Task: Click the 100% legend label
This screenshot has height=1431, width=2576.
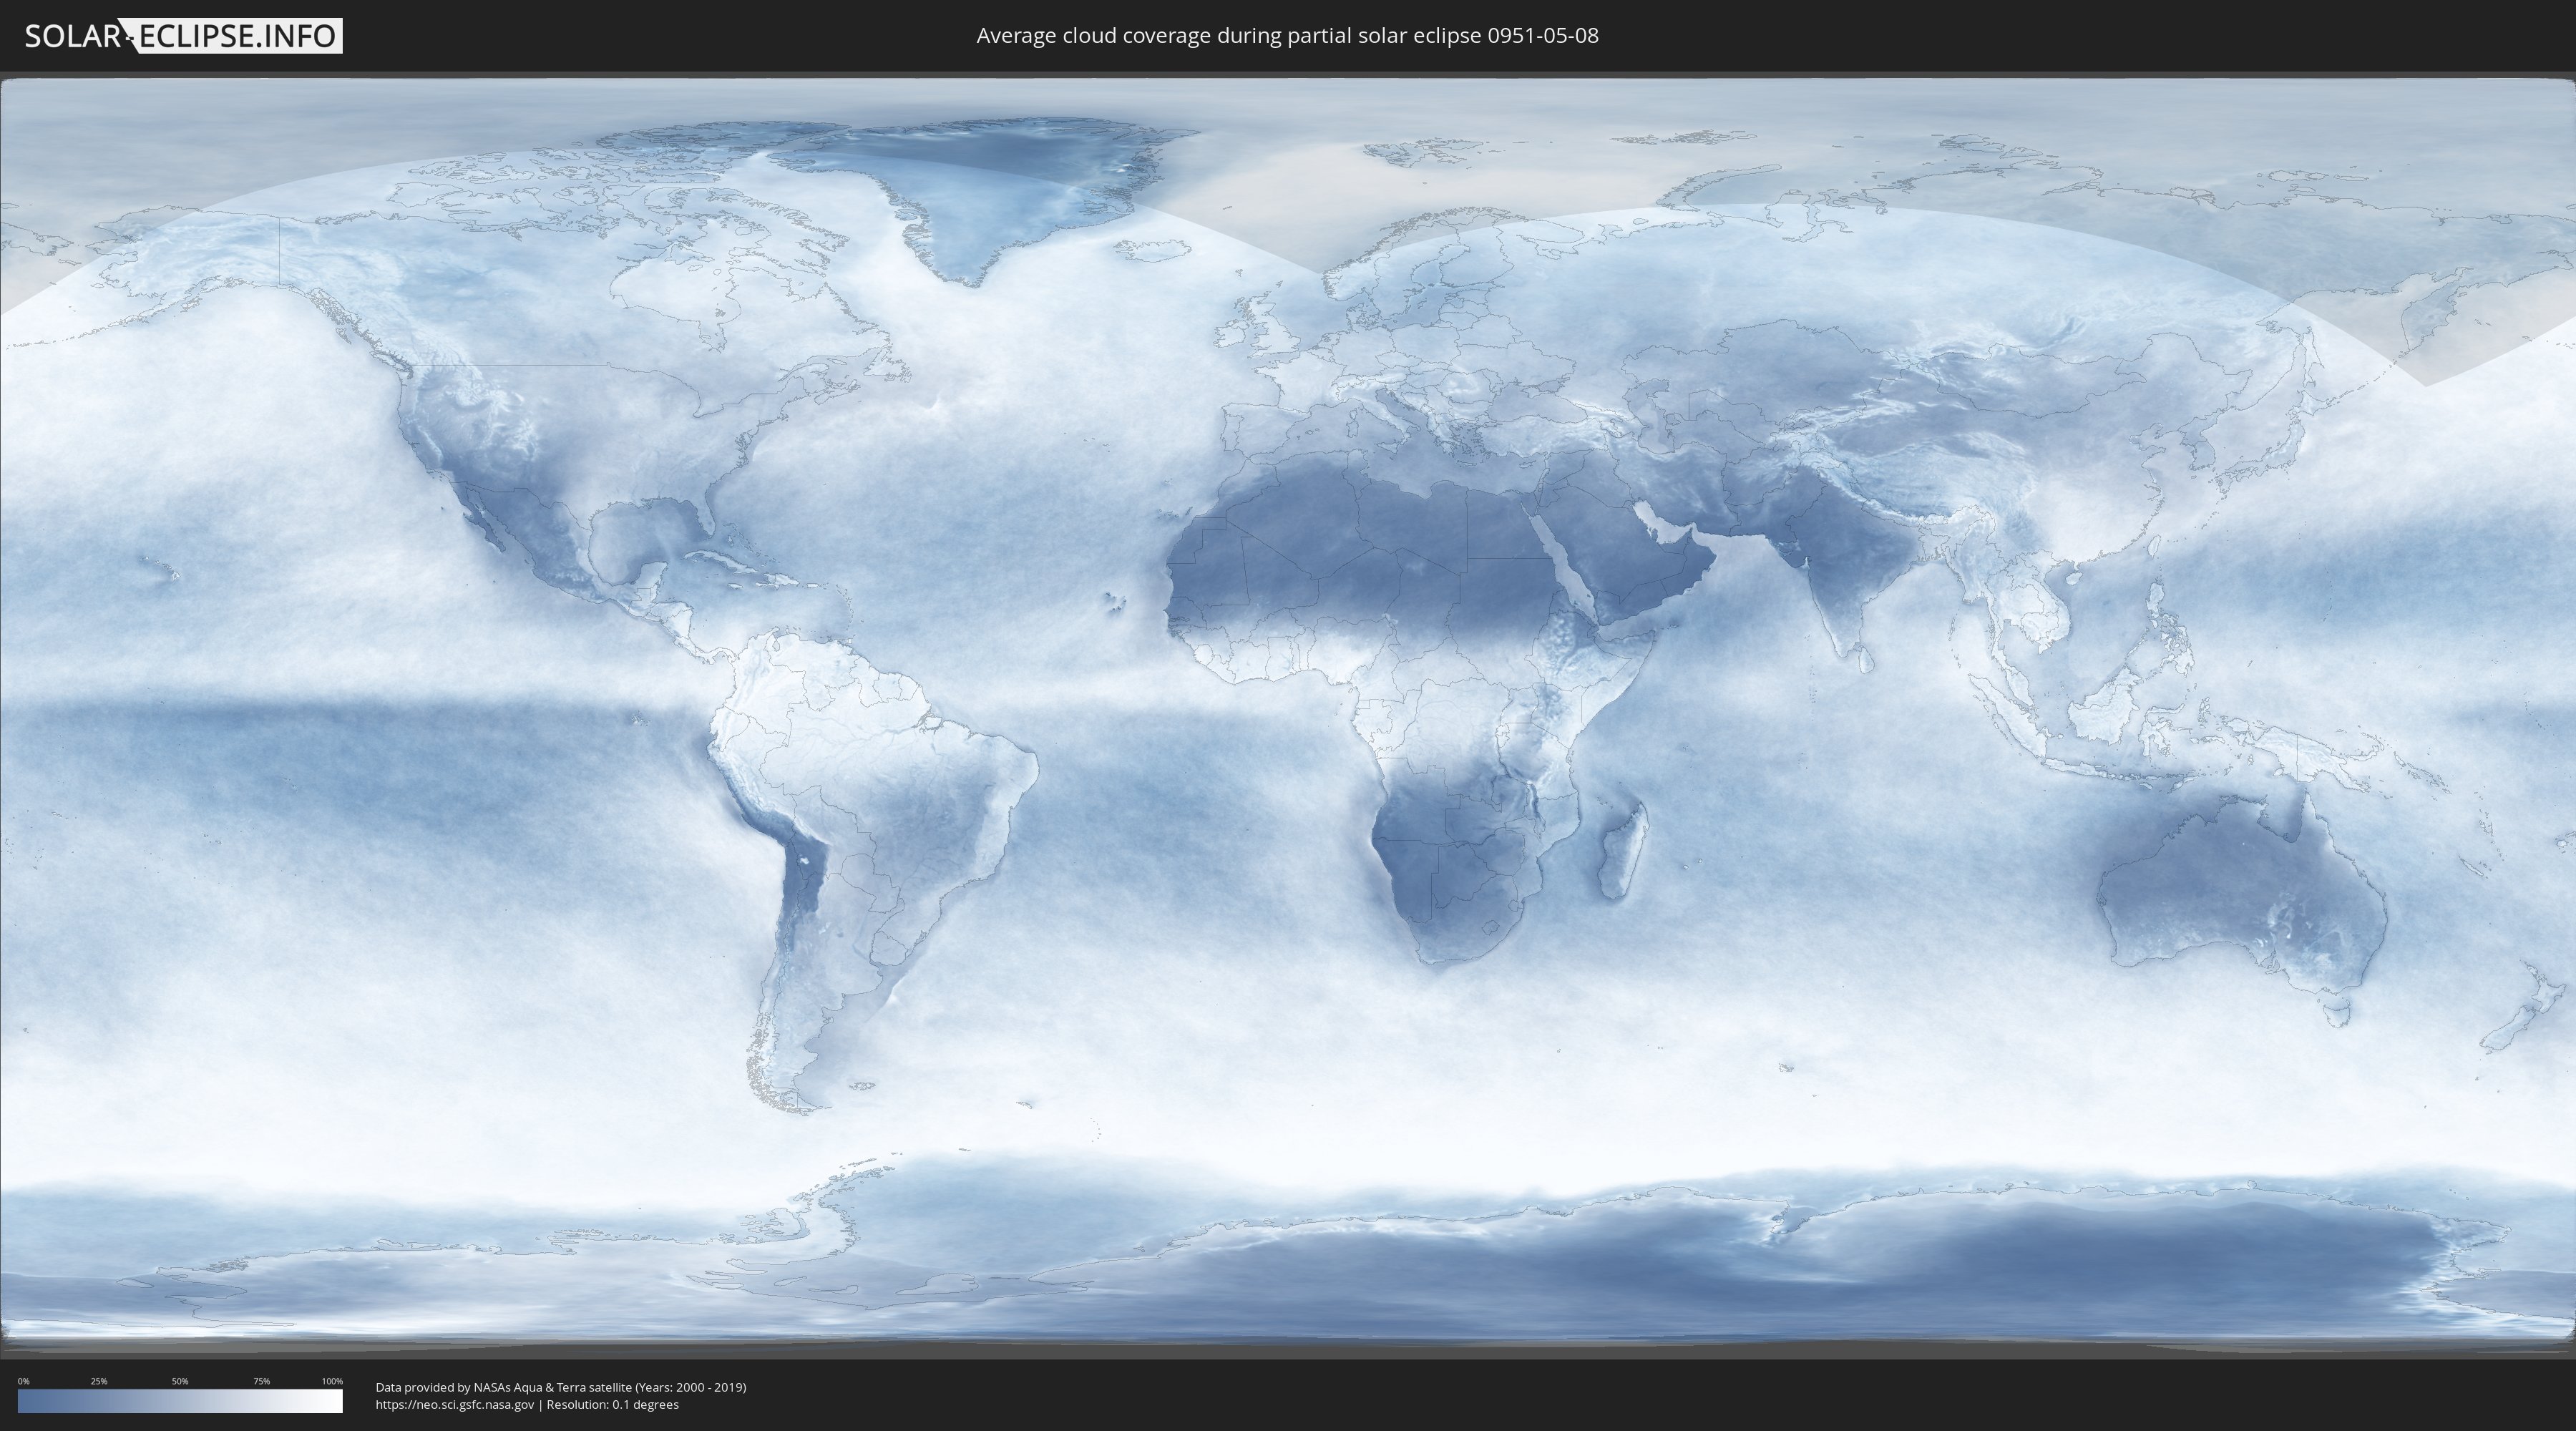Action: (x=332, y=1381)
